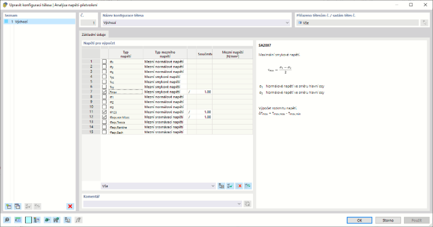433x227 pixels.
Task: Click Mezní smykové napětí in row 7
Action: pyautogui.click(x=165, y=92)
